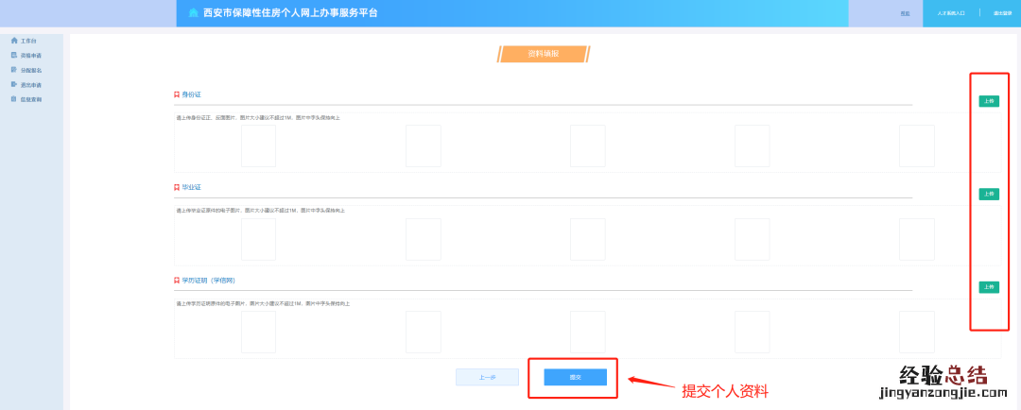This screenshot has height=410, width=1021.
Task: Select the last image slot under 毕业证
Action: pyautogui.click(x=917, y=240)
